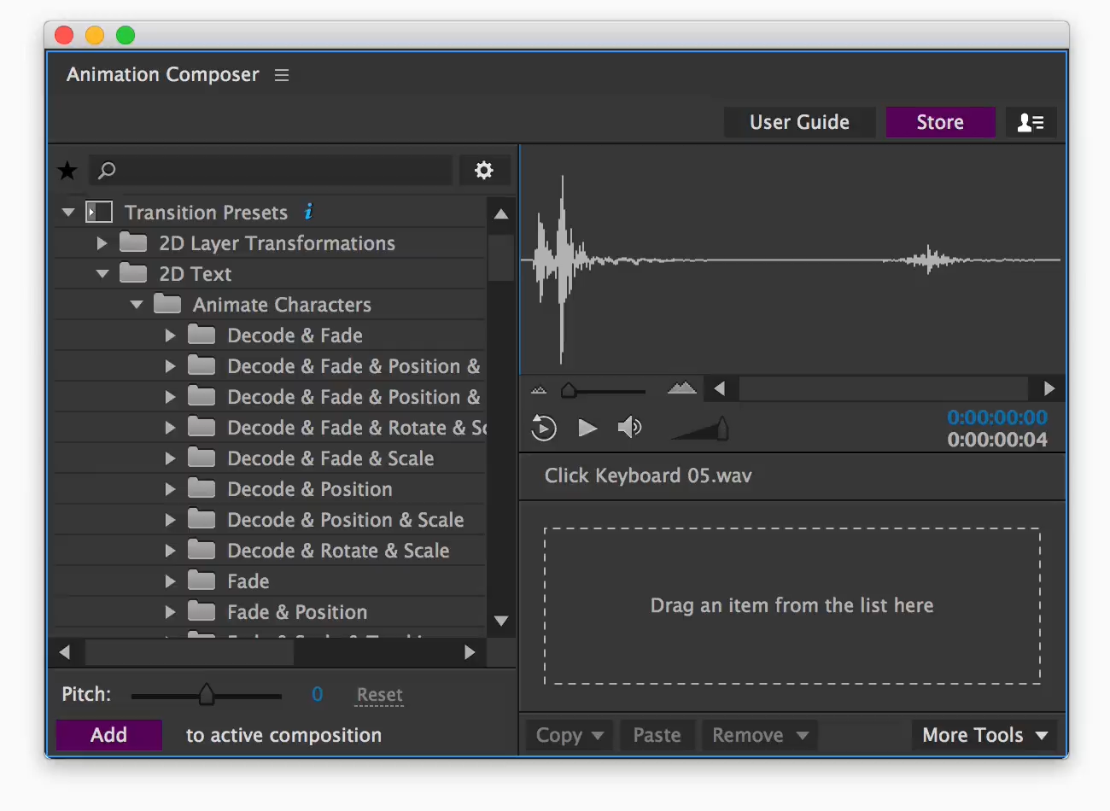Click the favorites star icon
The width and height of the screenshot is (1110, 811).
[67, 171]
